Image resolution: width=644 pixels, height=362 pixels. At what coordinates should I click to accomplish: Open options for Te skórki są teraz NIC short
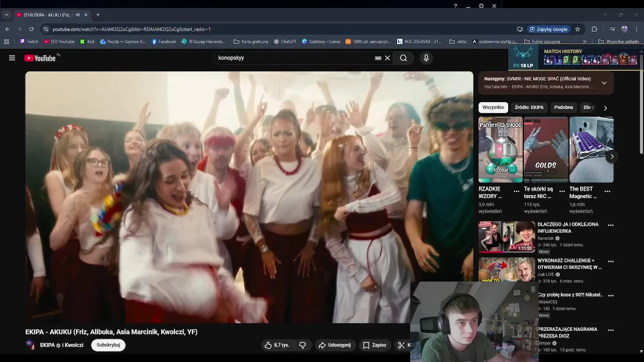coord(561,192)
